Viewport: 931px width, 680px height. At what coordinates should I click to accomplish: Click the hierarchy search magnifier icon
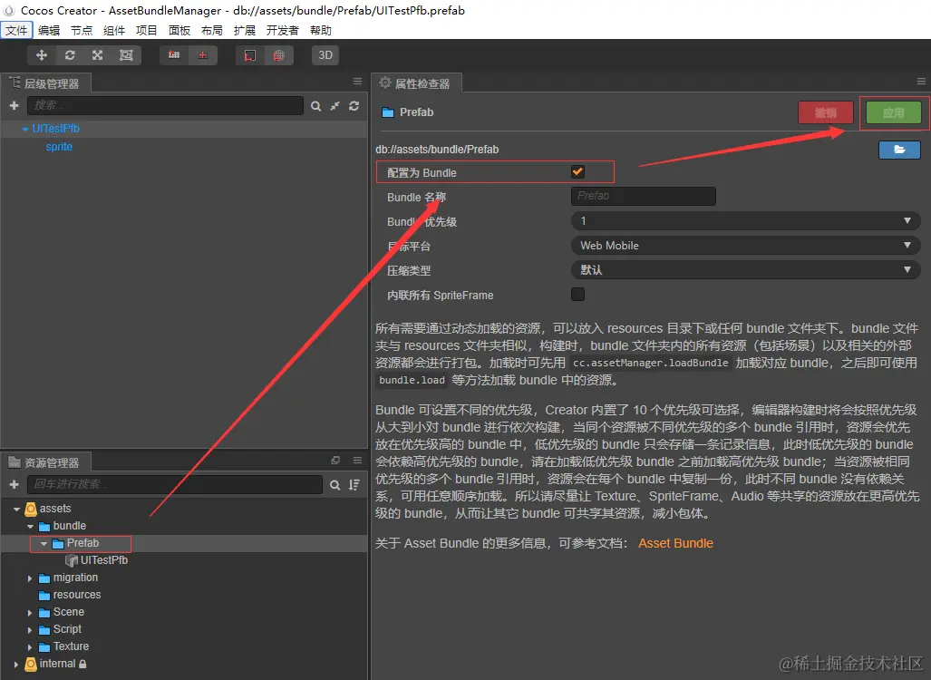click(315, 106)
